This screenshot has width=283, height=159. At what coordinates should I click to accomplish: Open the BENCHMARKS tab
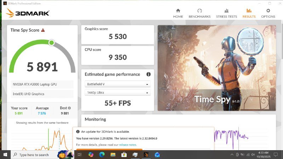tap(200, 13)
